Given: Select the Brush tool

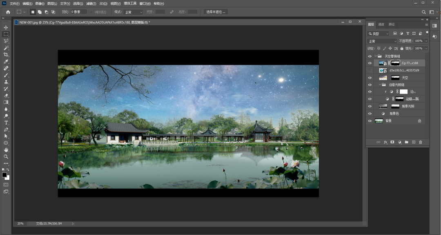Looking at the screenshot, I should (6, 75).
